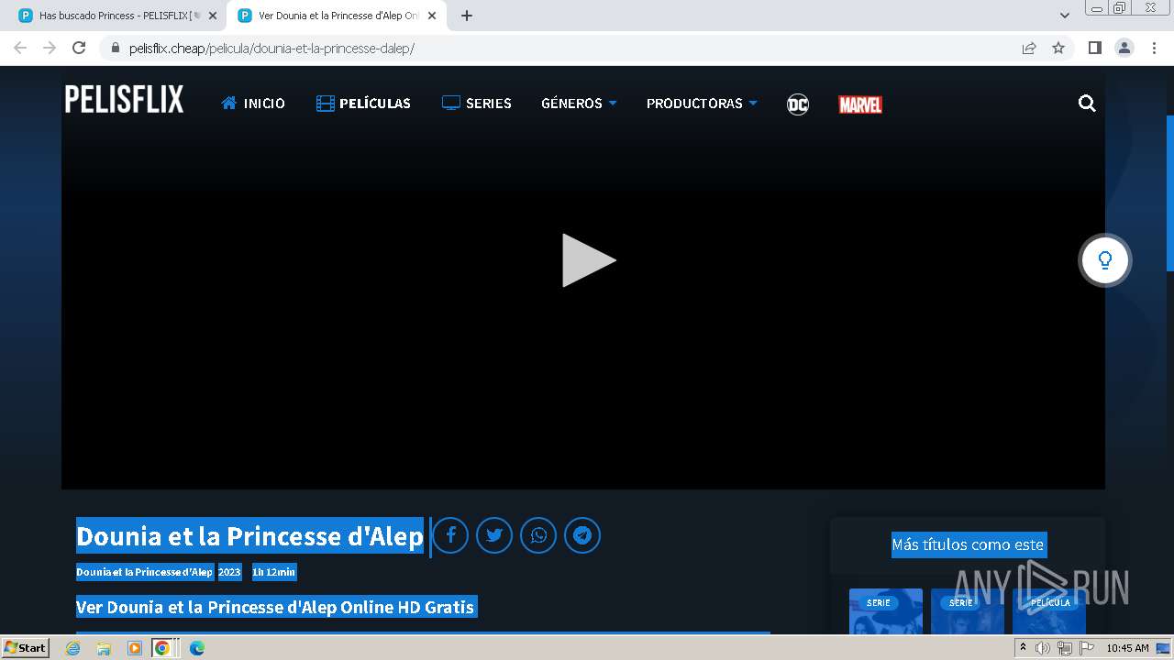Select Chrome in the taskbar
Screen dimensions: 1174x660
162,648
